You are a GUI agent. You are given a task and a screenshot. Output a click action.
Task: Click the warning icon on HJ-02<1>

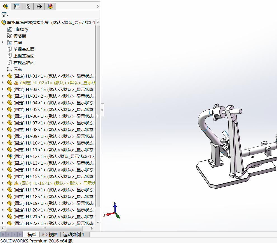pyautogui.click(x=16, y=83)
